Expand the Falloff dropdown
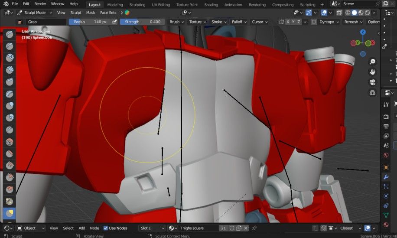This screenshot has height=238, width=397. 239,22
